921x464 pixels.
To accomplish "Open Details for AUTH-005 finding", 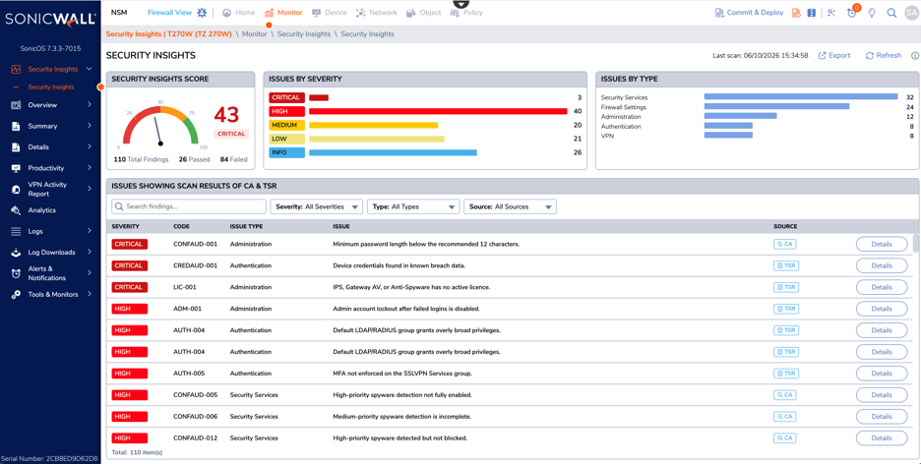I will [x=881, y=374].
